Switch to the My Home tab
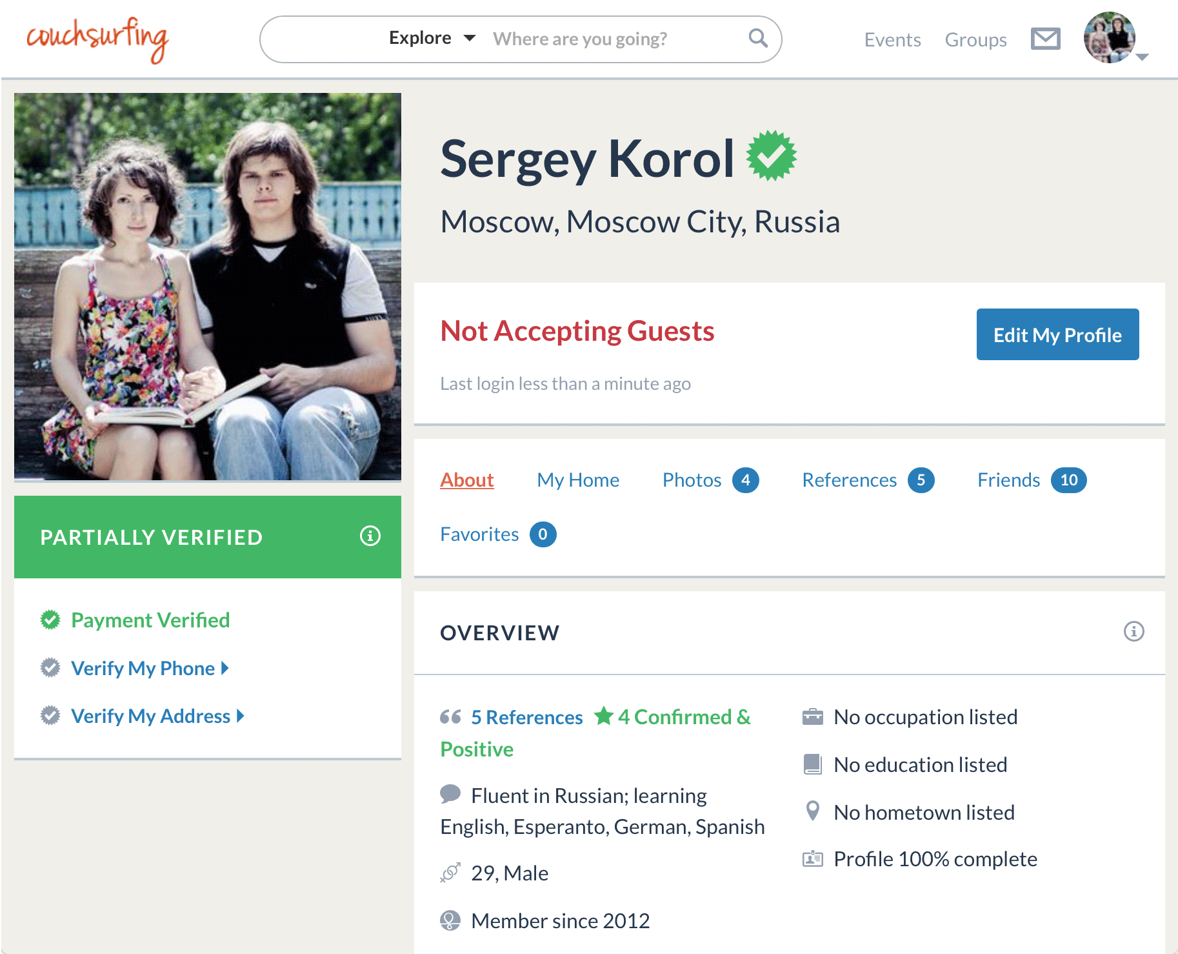The image size is (1178, 954). [x=578, y=480]
